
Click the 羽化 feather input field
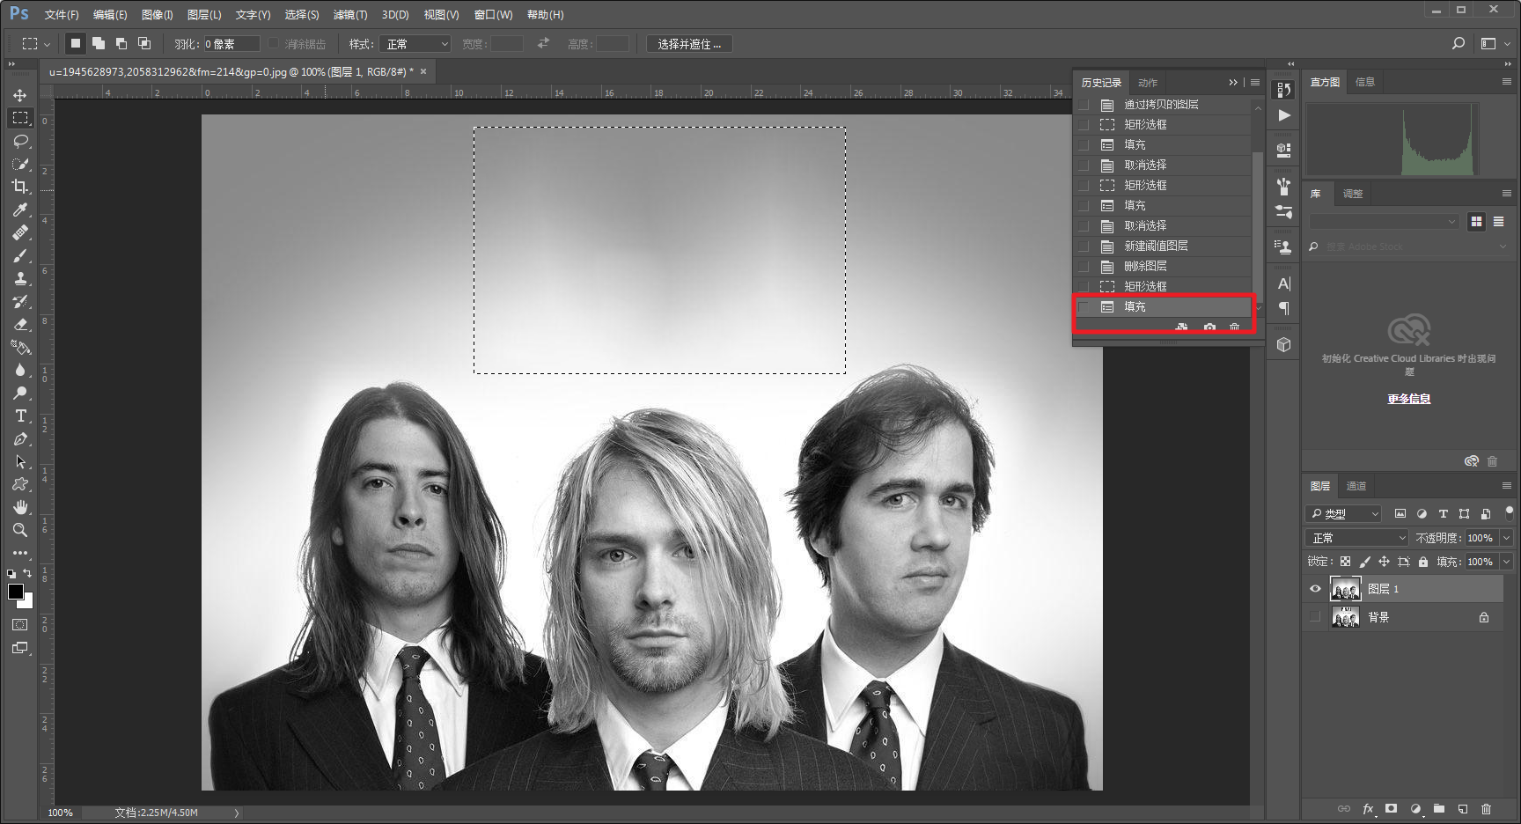[231, 44]
